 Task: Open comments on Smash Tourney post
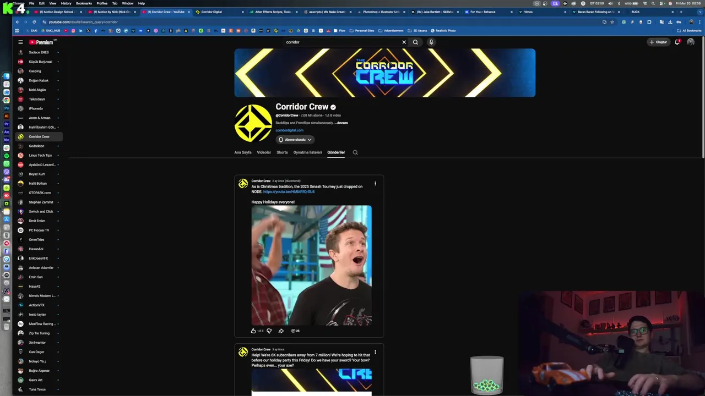click(x=295, y=331)
